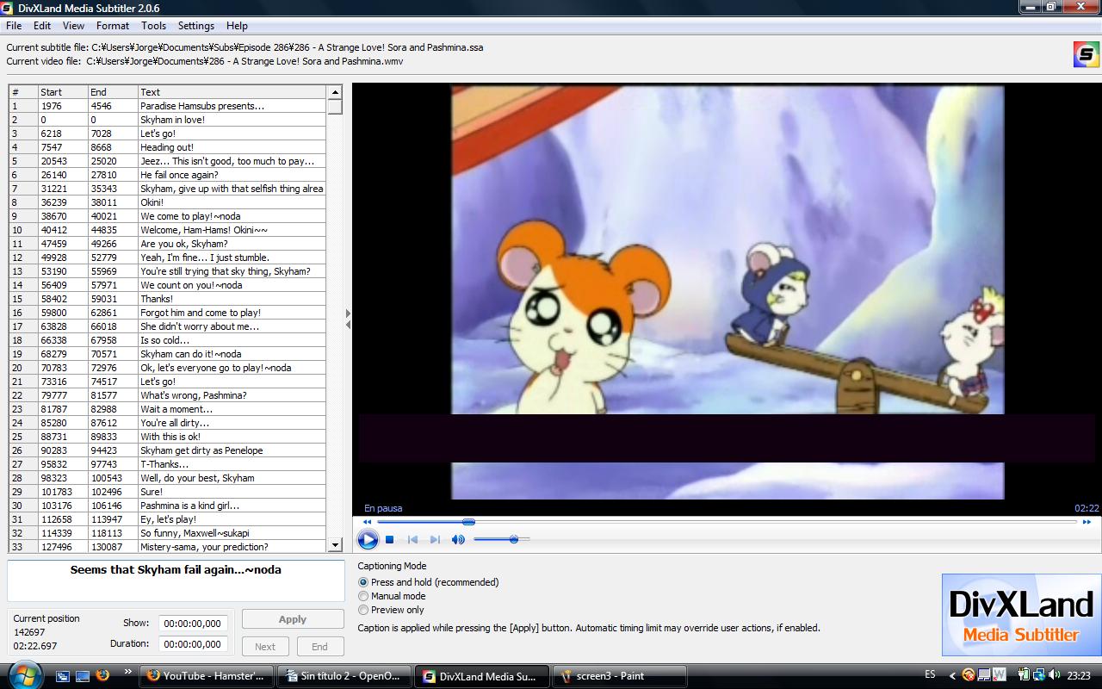This screenshot has width=1102, height=689.
Task: Open the Settings menu
Action: 196,26
